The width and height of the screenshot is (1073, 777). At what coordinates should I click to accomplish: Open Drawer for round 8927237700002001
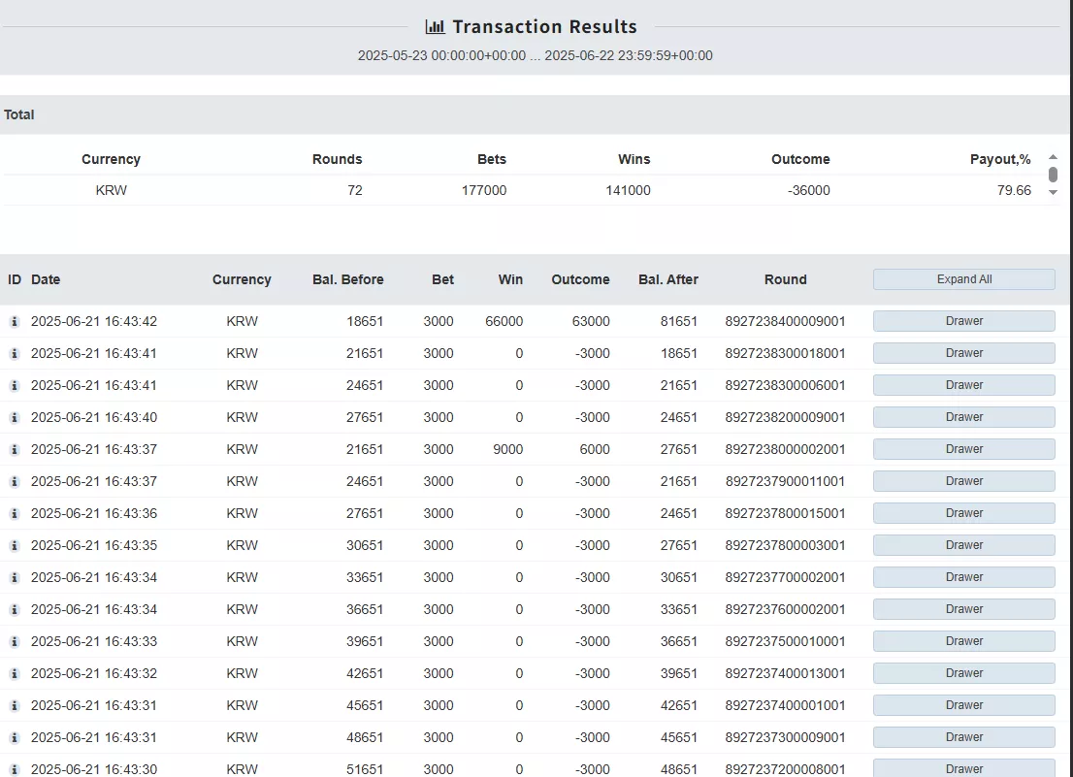click(963, 577)
